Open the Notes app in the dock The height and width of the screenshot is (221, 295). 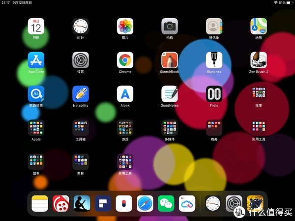40,203
